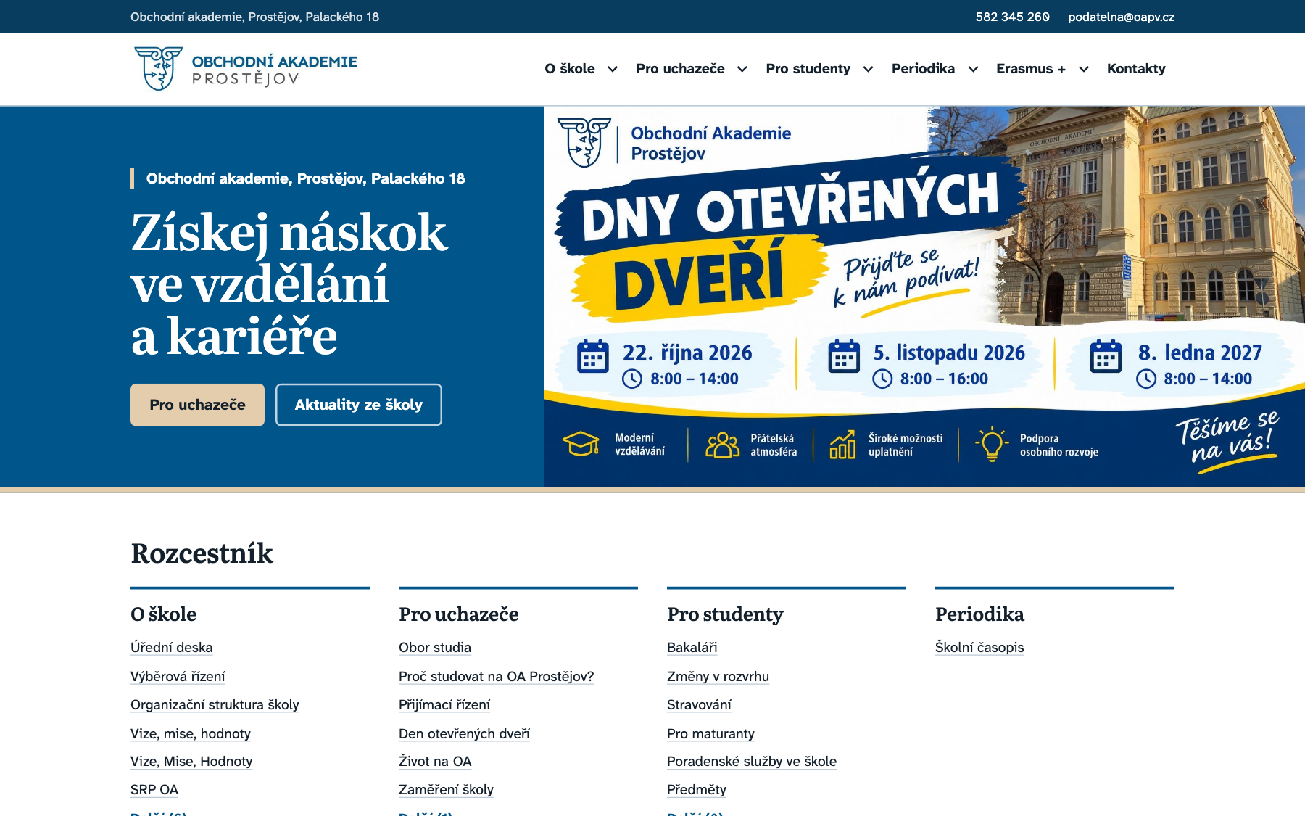Open the SRP OA link
Image resolution: width=1305 pixels, height=816 pixels.
[154, 789]
